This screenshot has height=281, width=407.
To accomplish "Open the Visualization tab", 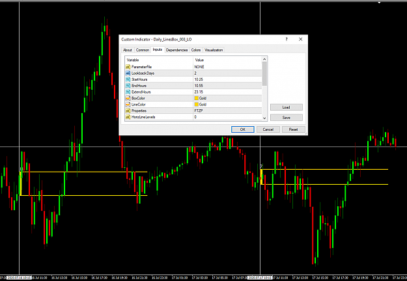I will coord(214,50).
